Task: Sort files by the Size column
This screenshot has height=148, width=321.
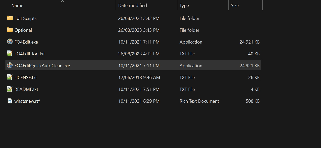Action: (235, 6)
